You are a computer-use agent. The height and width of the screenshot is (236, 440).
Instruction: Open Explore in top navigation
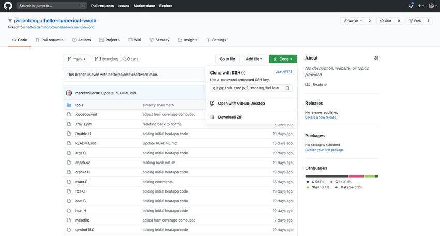pos(166,6)
